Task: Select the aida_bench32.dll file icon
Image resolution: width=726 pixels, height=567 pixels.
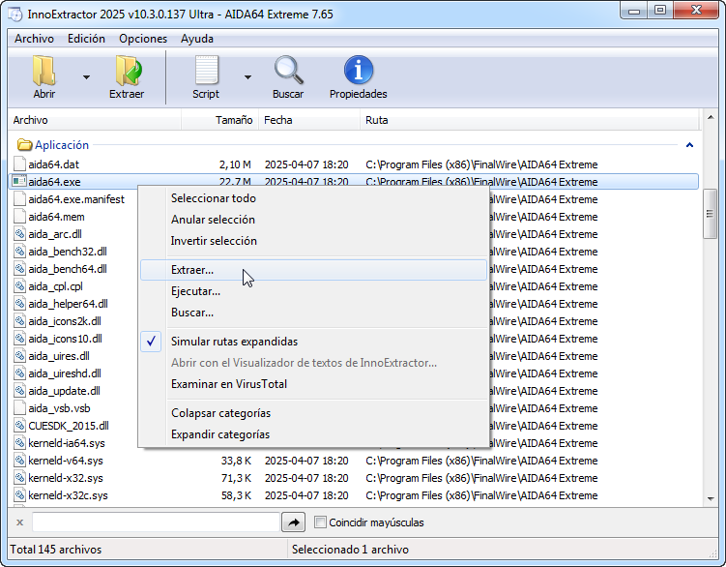Action: pos(19,252)
